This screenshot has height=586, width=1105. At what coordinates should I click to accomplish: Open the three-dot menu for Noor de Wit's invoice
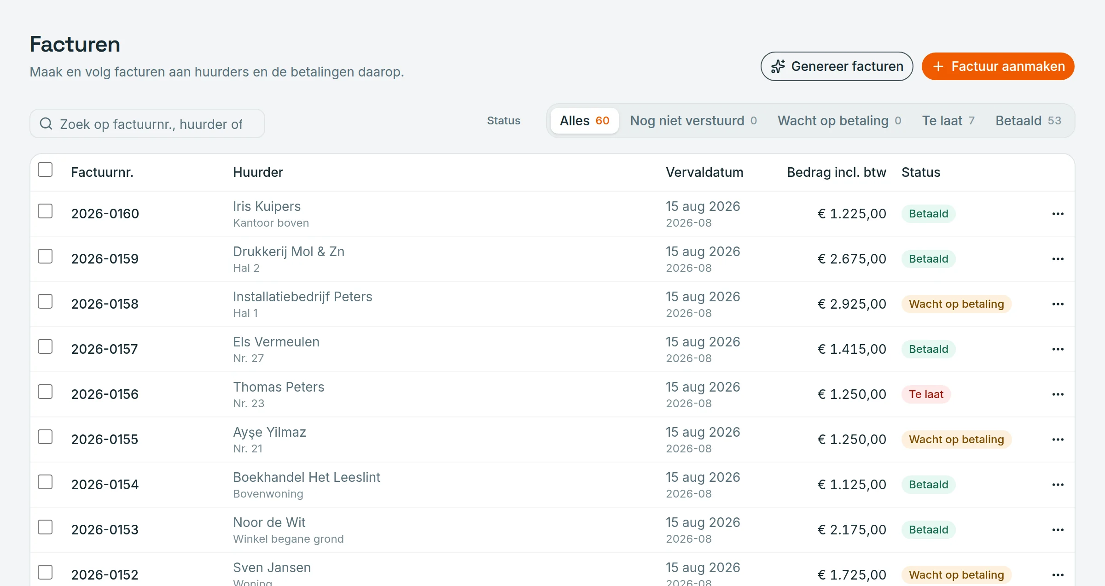tap(1058, 530)
